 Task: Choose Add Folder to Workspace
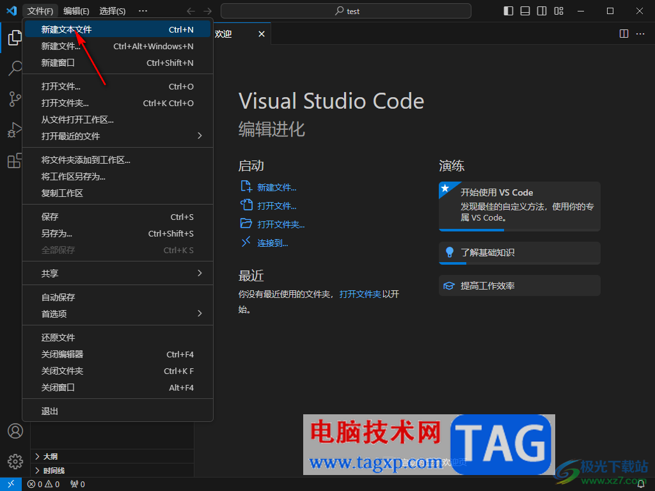[x=118, y=160]
